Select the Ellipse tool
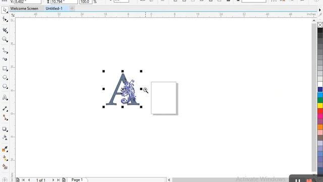The image size is (323, 182). click(x=5, y=77)
